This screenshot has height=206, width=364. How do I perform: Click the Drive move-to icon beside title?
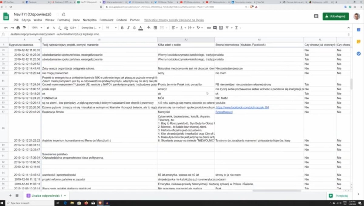coord(63,14)
